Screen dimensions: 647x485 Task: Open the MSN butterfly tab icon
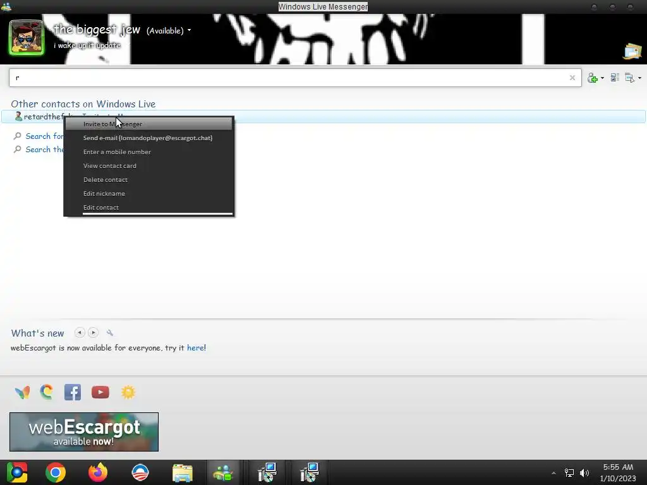(22, 392)
